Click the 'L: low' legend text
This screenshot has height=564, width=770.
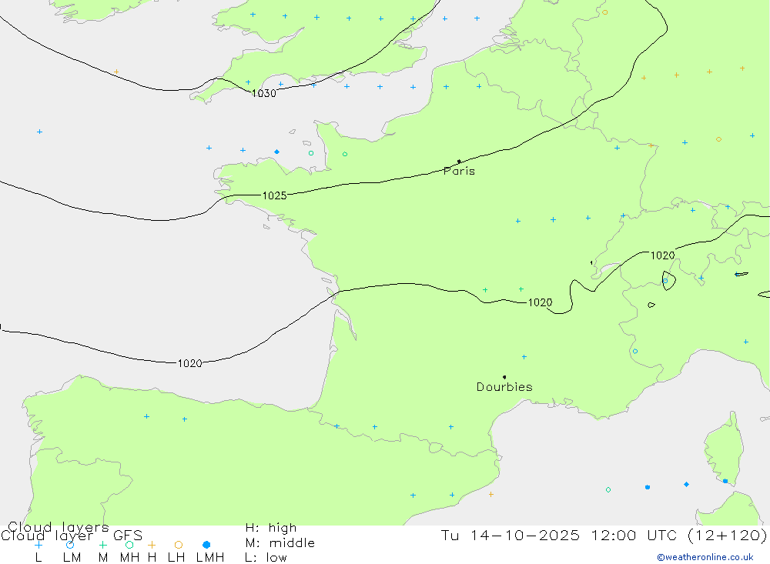coord(266,558)
